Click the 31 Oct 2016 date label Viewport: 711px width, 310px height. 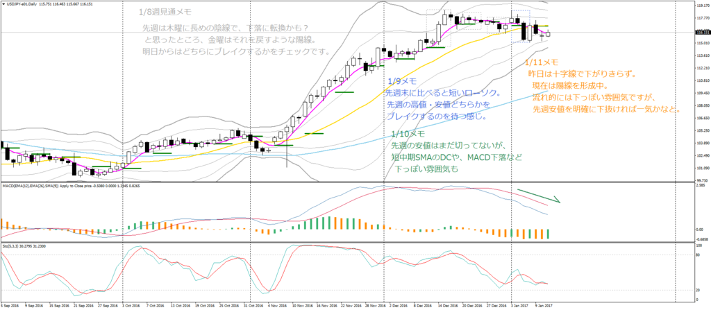254,305
